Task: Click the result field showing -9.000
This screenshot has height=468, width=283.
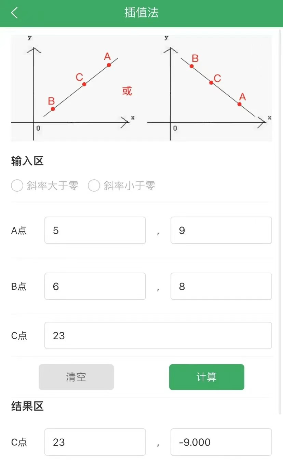Action: pos(221,442)
